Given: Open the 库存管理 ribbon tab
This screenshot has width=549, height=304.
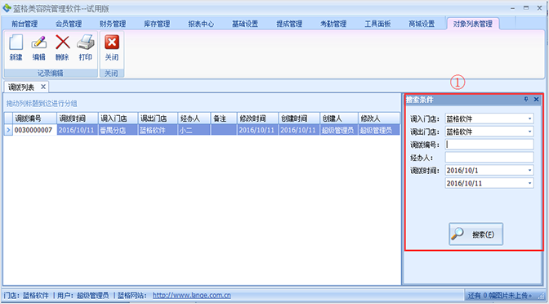Looking at the screenshot, I should [157, 24].
